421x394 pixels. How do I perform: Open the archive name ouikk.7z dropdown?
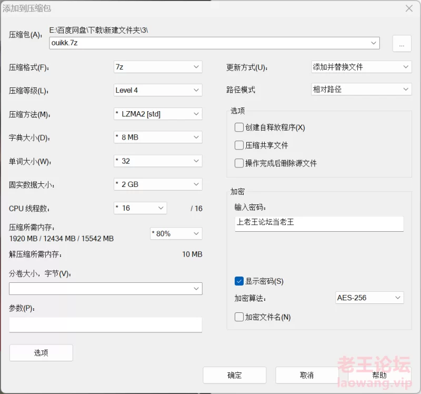[214, 43]
